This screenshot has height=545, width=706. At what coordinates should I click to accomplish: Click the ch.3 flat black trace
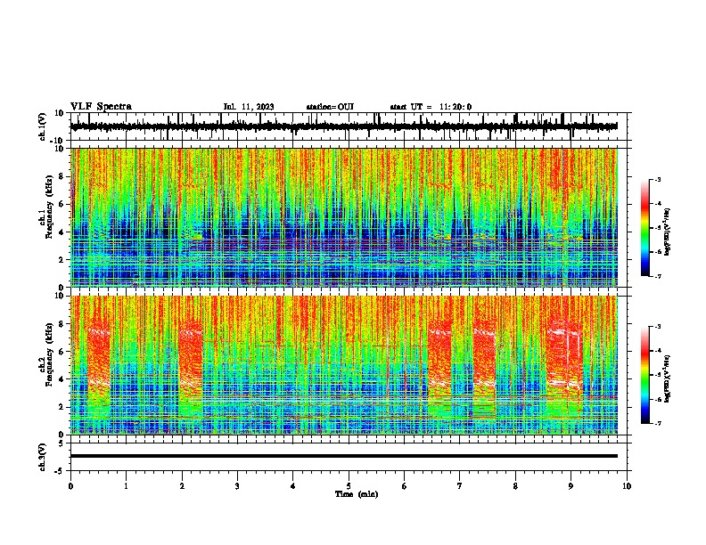click(344, 456)
